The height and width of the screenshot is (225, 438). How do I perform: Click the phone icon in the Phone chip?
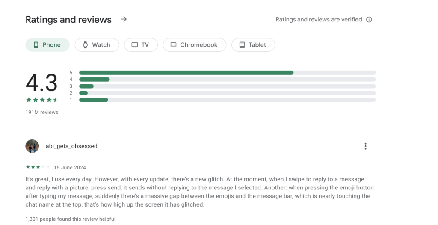[x=36, y=45]
